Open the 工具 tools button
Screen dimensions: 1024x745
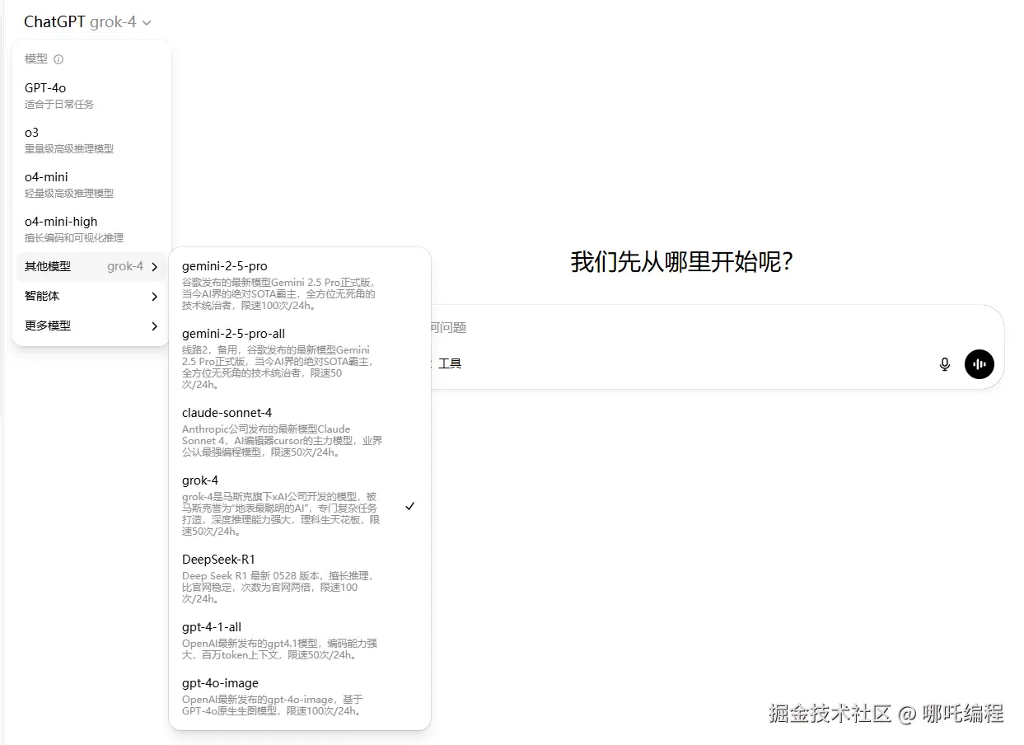tap(450, 363)
